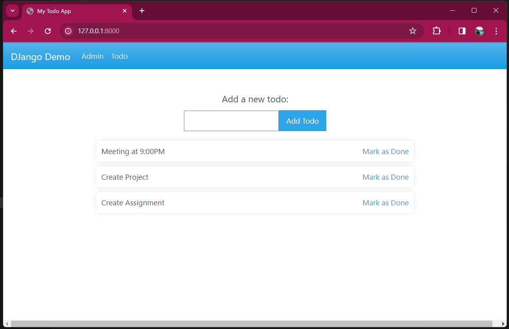Viewport: 509px width, 329px height.
Task: Open the Extensions puzzle icon
Action: [437, 31]
